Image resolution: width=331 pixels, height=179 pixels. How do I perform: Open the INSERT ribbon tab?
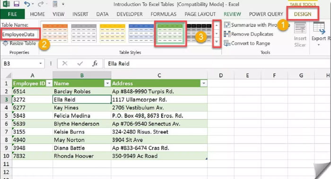click(x=80, y=14)
